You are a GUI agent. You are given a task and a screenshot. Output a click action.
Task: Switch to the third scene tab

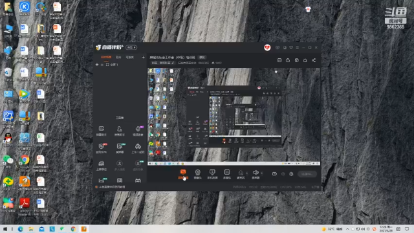tap(129, 58)
